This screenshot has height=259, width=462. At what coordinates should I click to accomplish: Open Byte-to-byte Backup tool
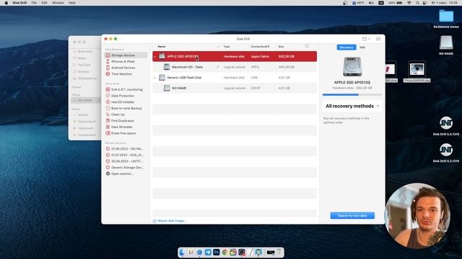126,109
